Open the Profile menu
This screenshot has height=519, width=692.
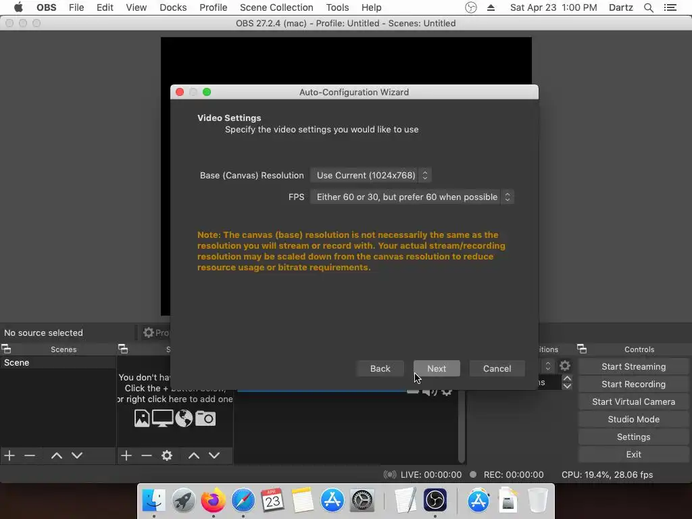click(213, 7)
